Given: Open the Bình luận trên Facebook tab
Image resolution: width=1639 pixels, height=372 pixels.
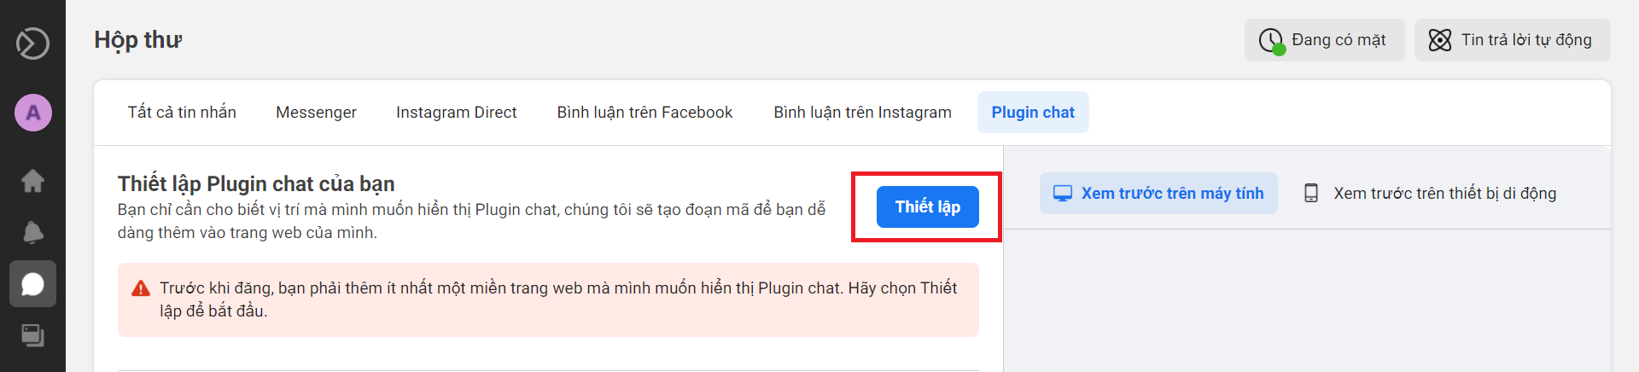Looking at the screenshot, I should (x=645, y=113).
